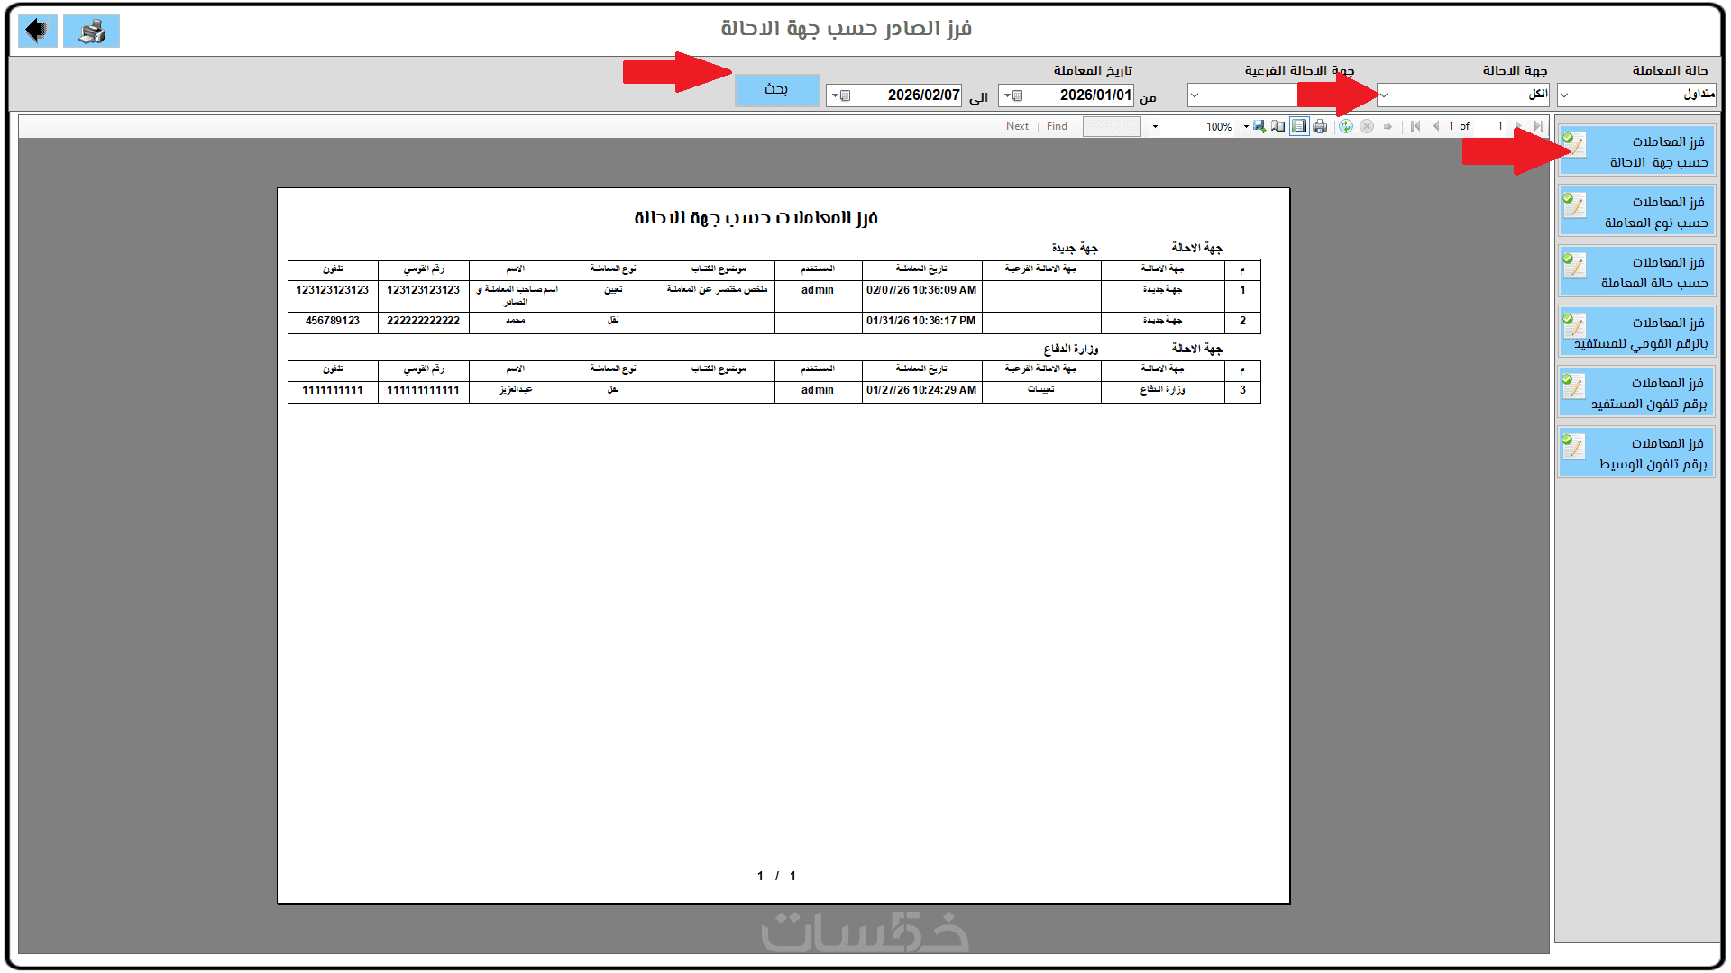The image size is (1731, 973).
Task: Open the جهة الاحالة الفرعية dropdown
Action: (x=1195, y=95)
